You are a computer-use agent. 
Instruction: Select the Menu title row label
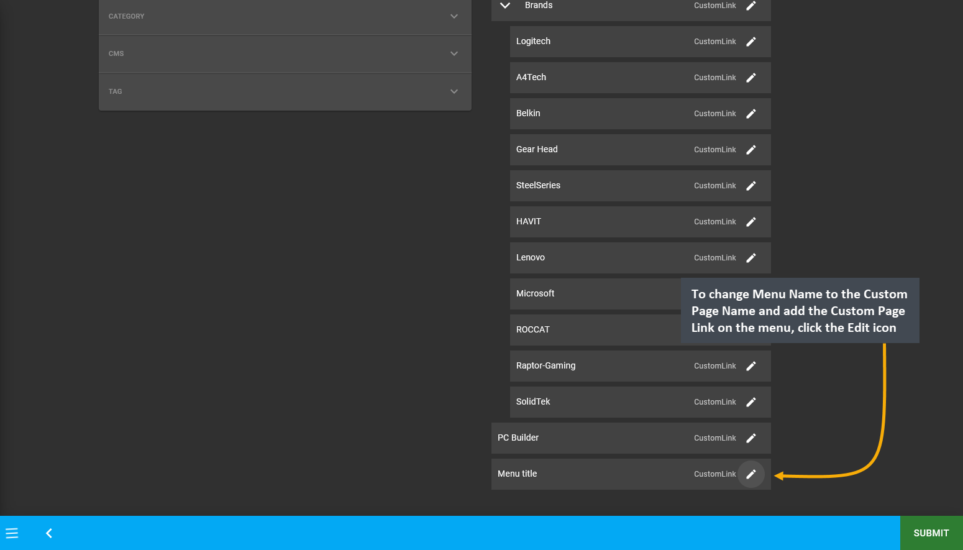[x=517, y=474]
